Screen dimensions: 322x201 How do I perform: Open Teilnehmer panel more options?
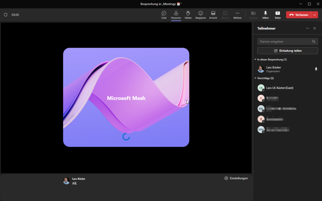coord(308,28)
